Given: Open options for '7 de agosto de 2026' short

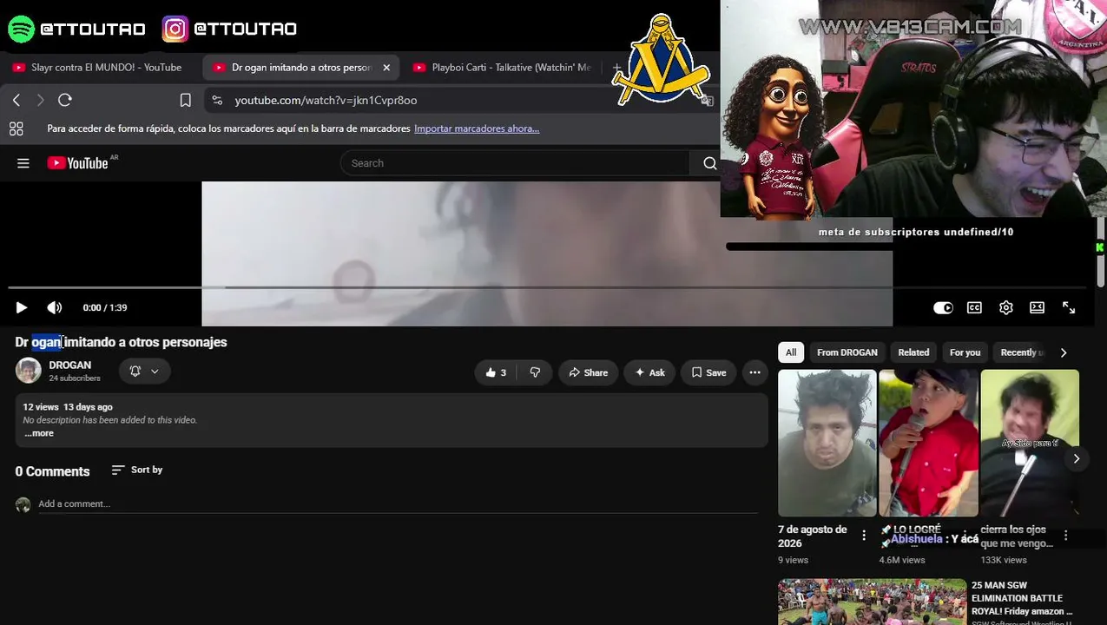Looking at the screenshot, I should coord(863,536).
